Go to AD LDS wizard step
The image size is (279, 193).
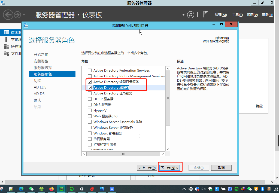click(x=40, y=87)
